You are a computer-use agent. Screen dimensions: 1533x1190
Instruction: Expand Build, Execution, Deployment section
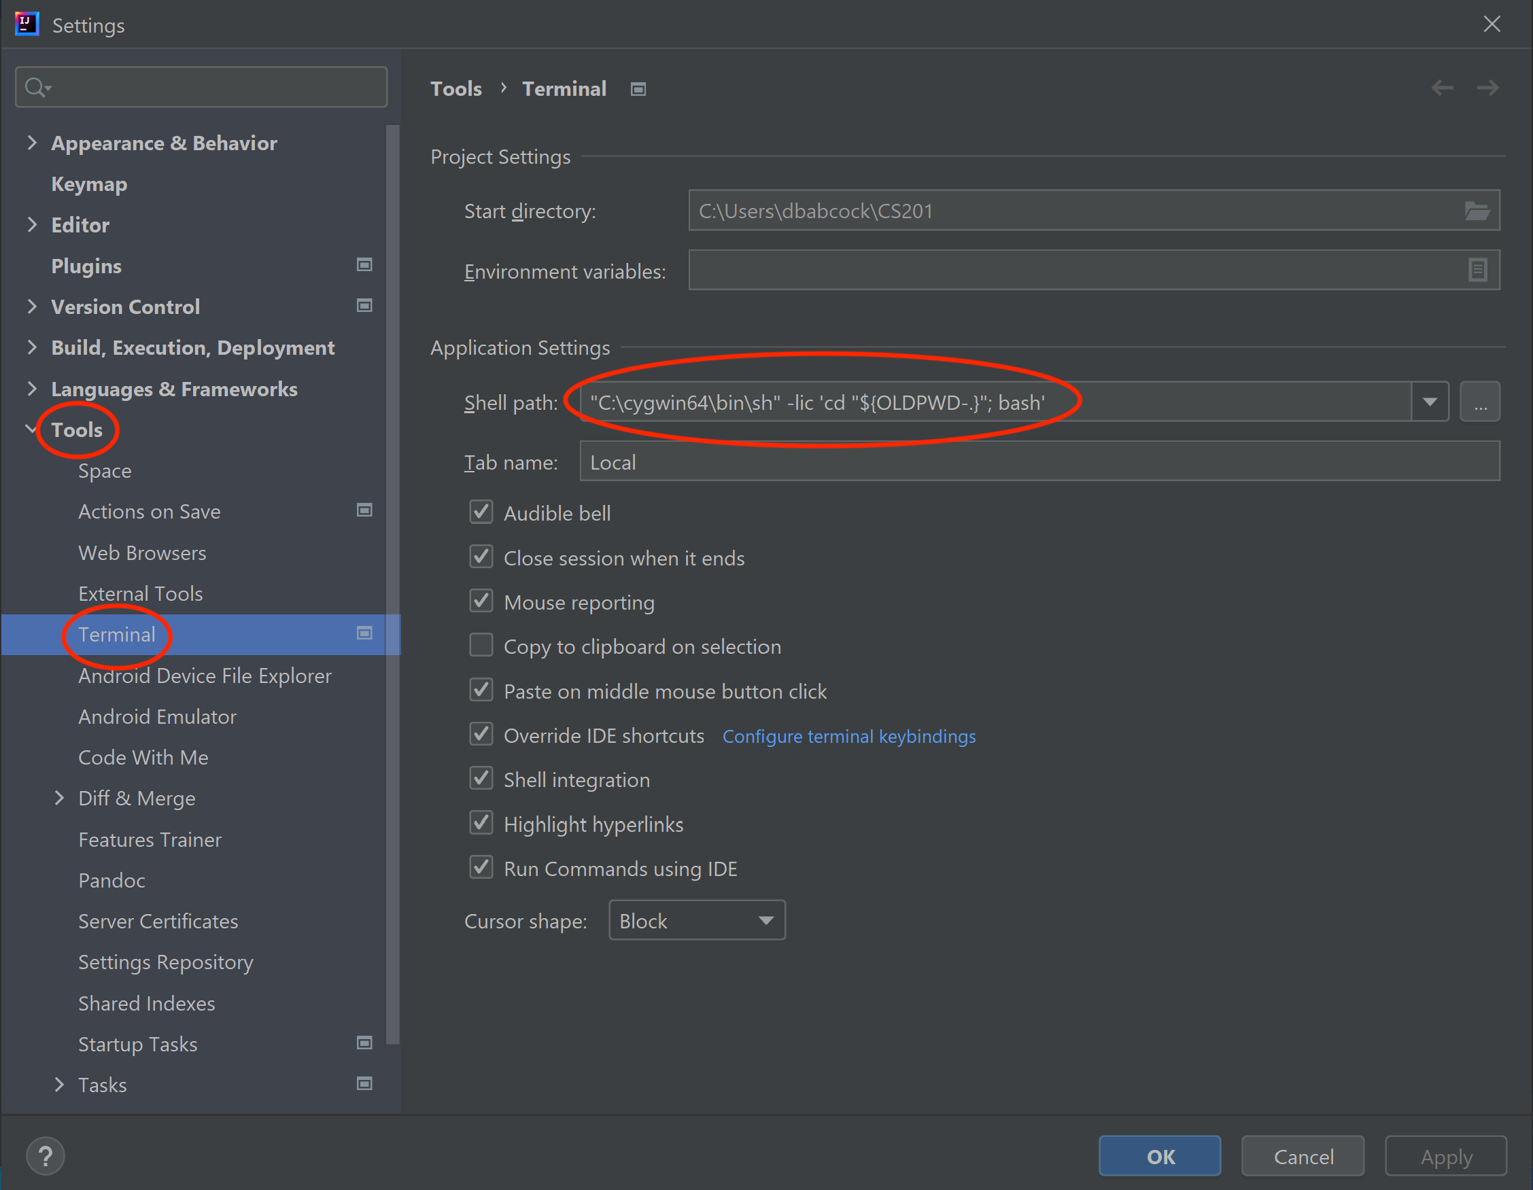[31, 347]
